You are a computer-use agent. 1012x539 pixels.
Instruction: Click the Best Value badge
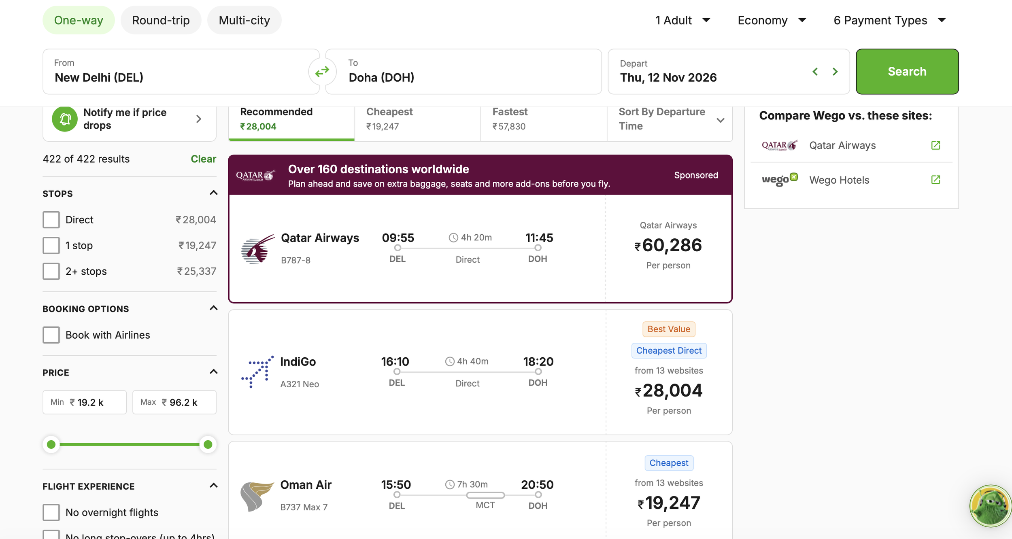click(669, 329)
